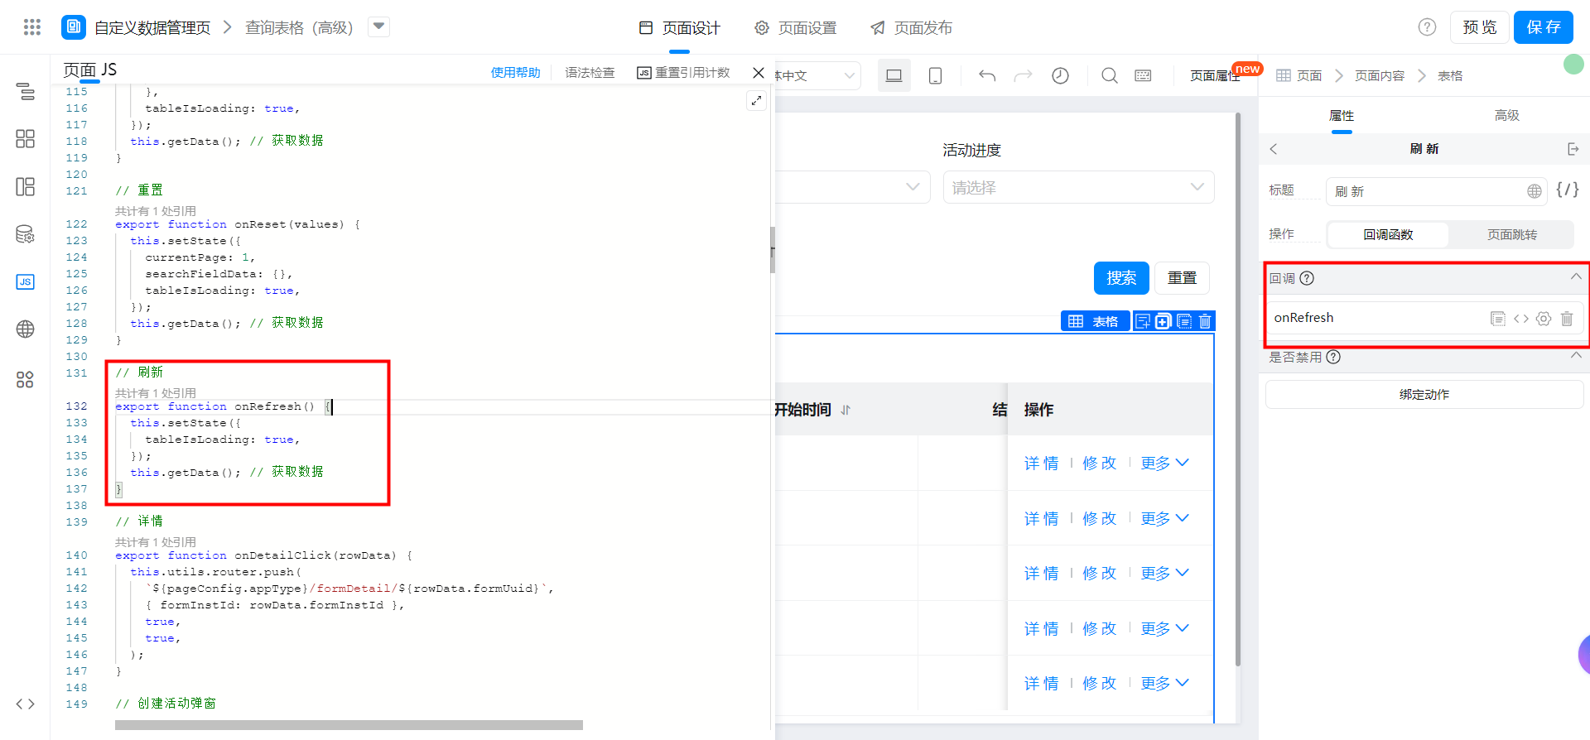Open the data source database icon

25,234
